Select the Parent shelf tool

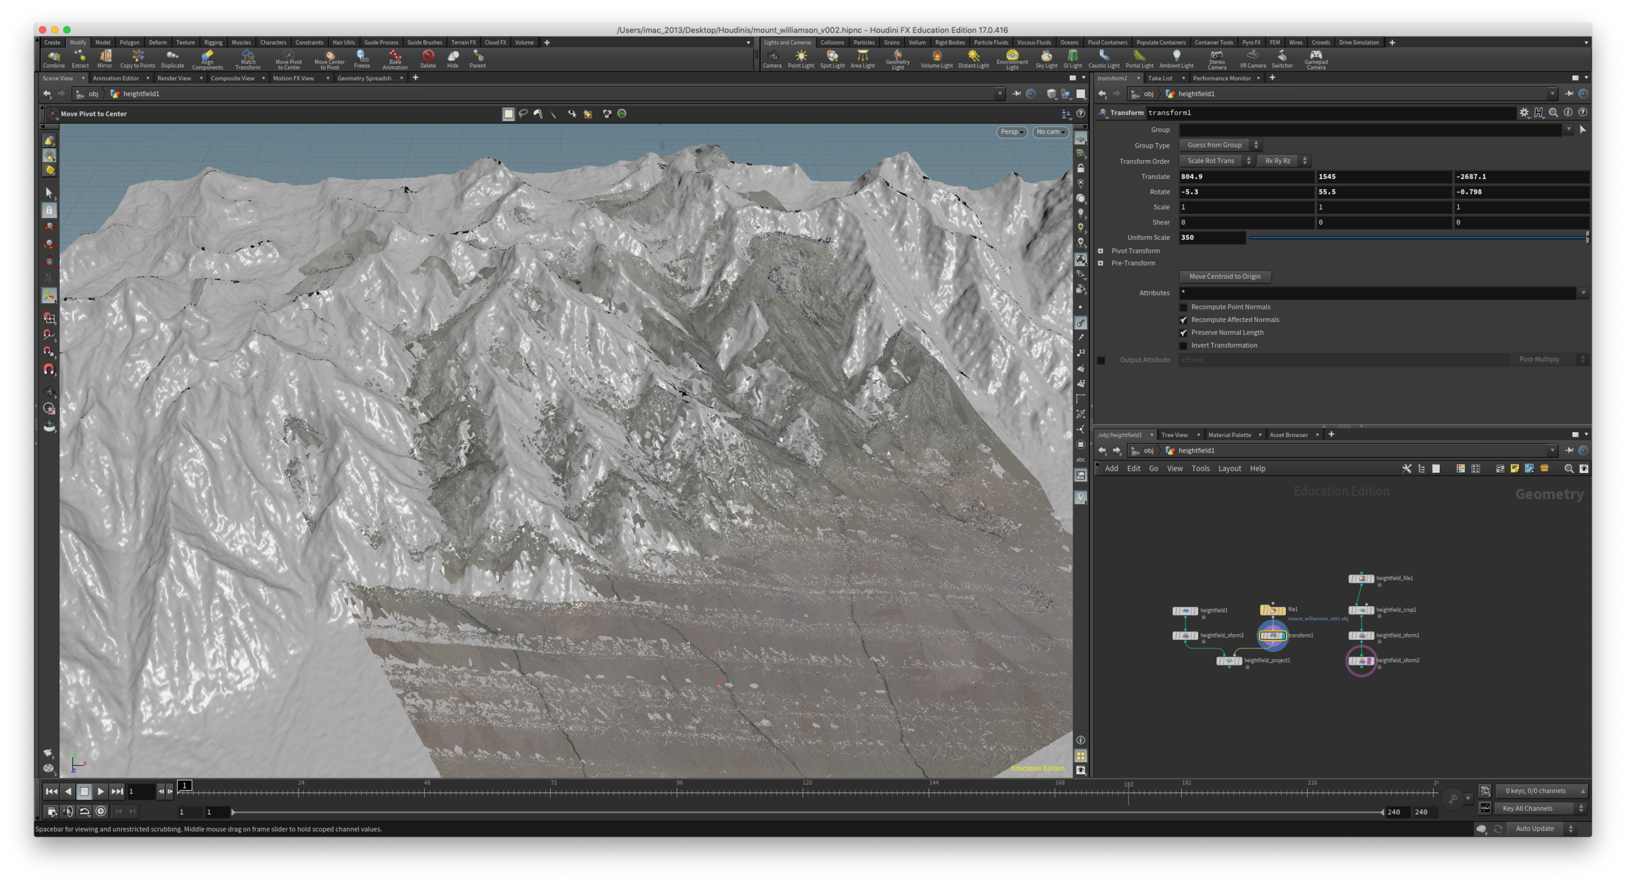tap(478, 59)
